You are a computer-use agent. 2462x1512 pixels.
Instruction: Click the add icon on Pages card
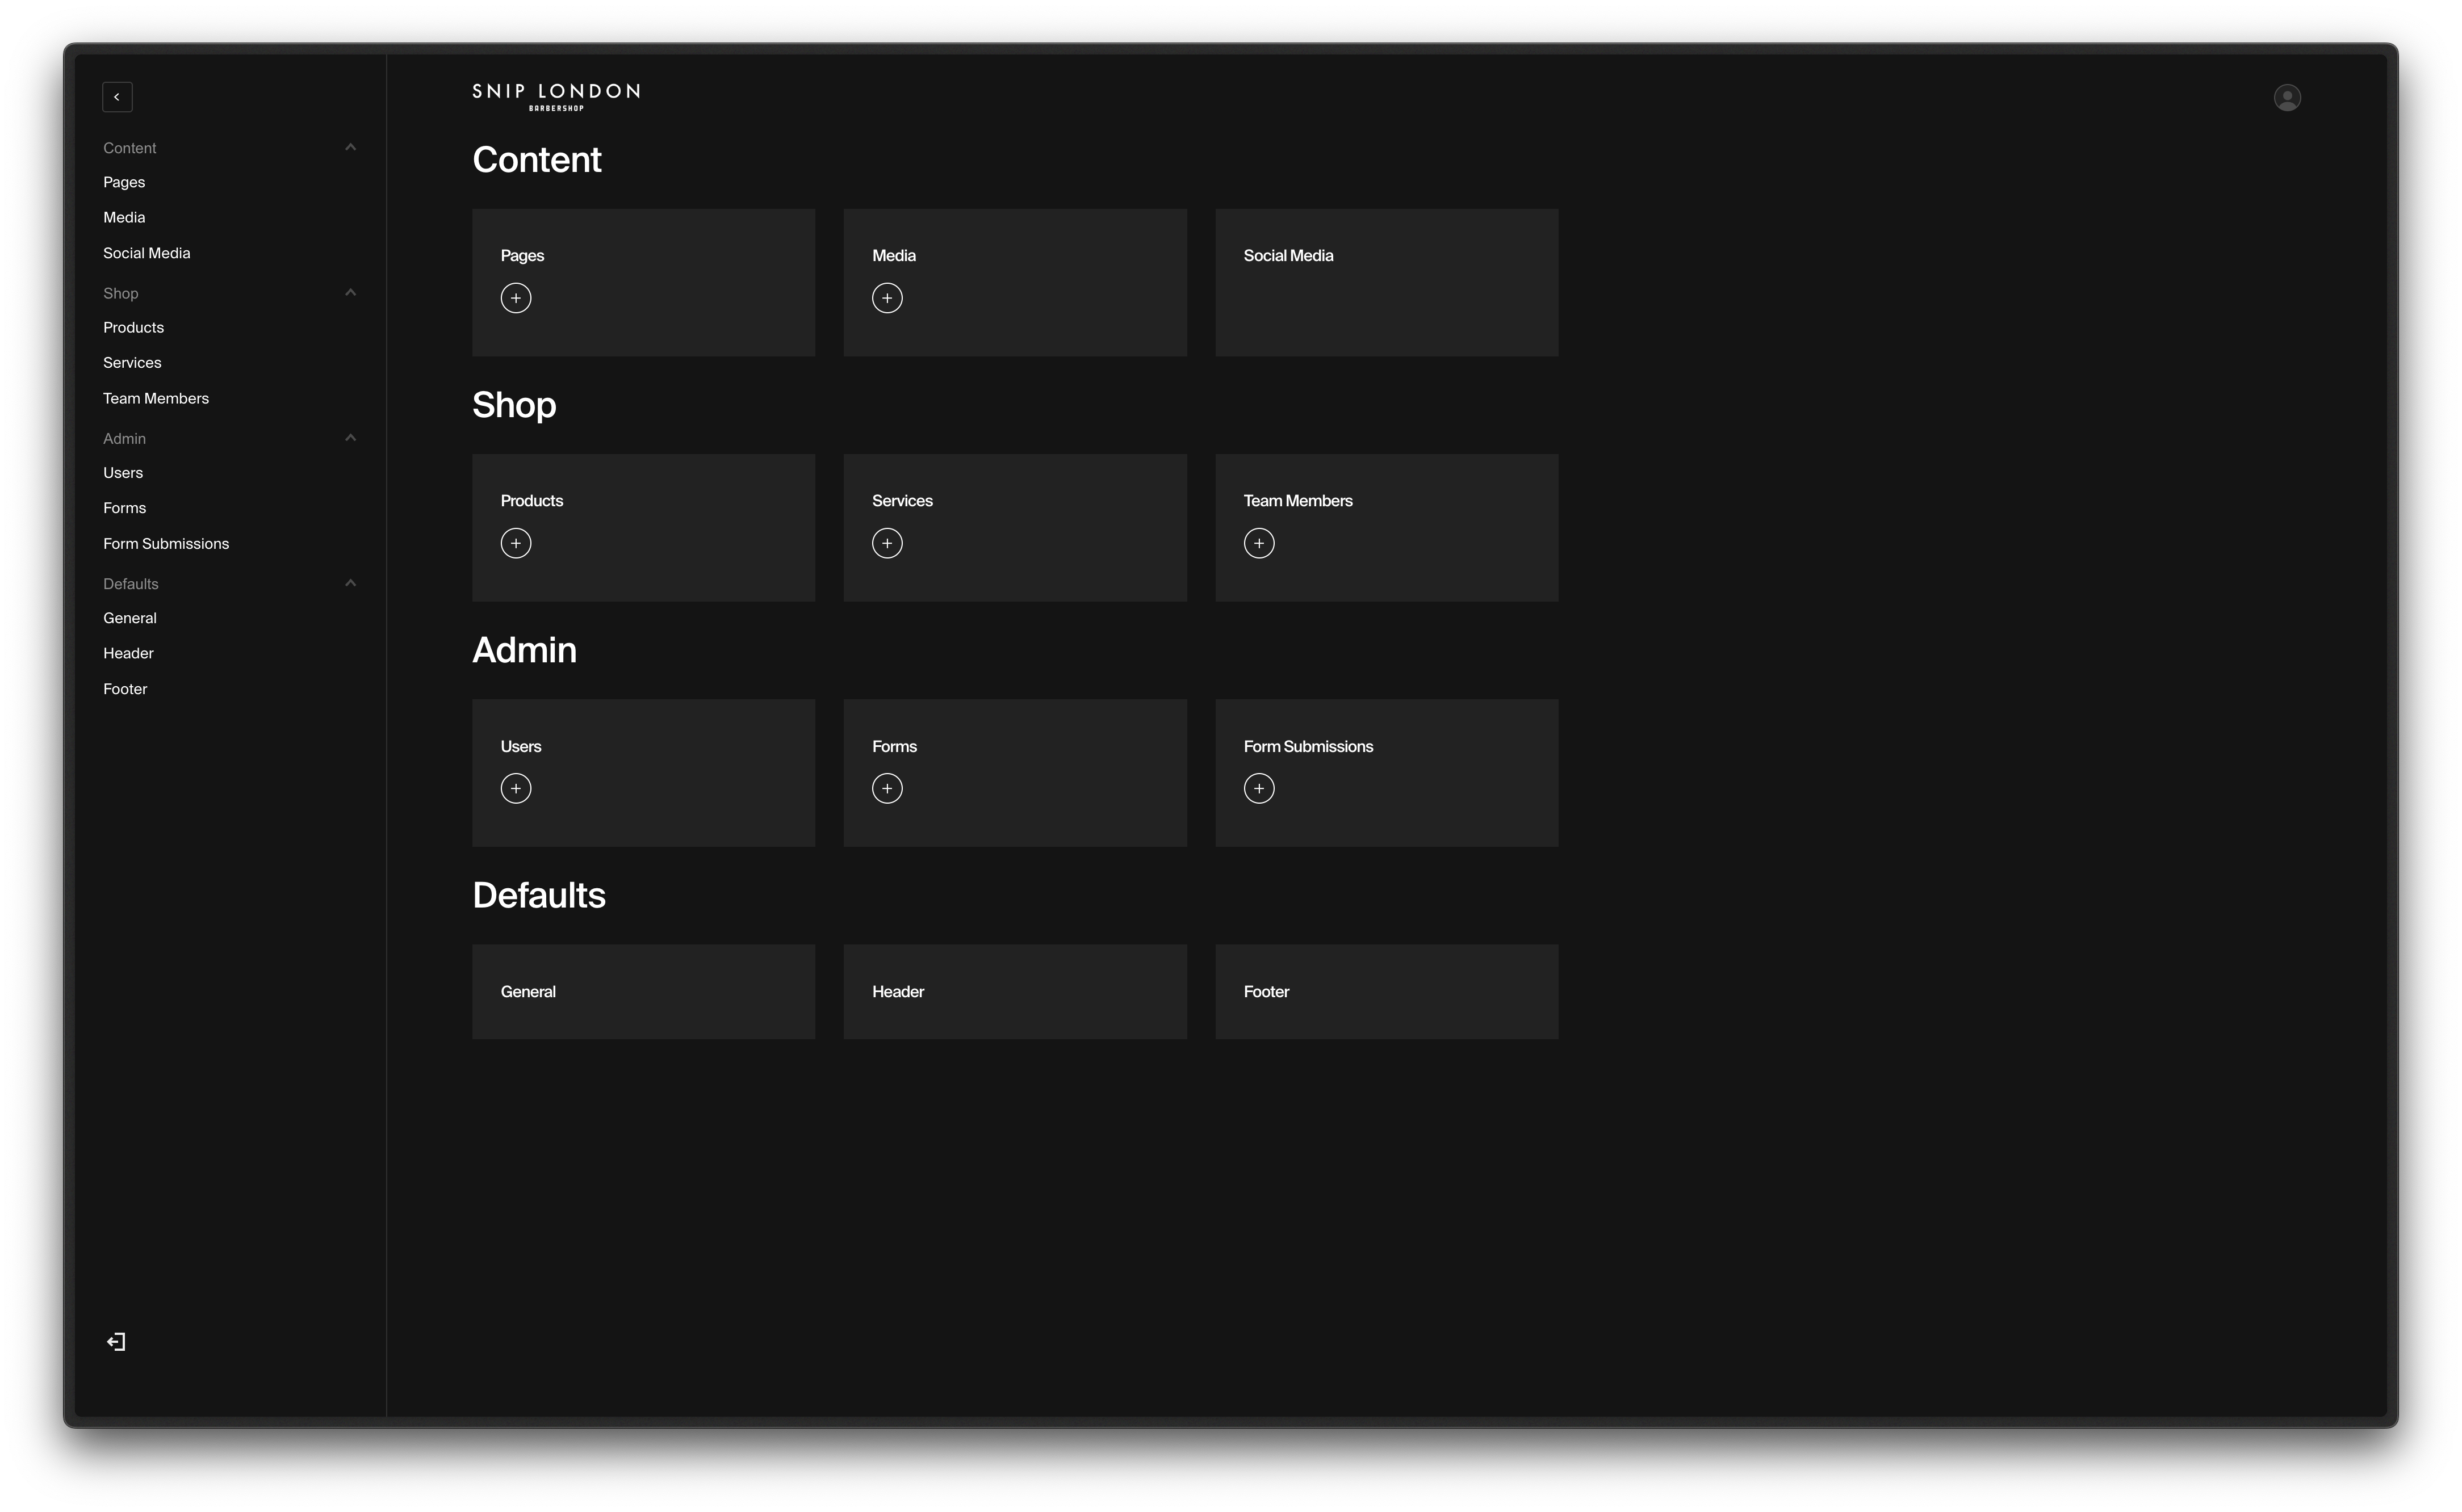[x=515, y=297]
